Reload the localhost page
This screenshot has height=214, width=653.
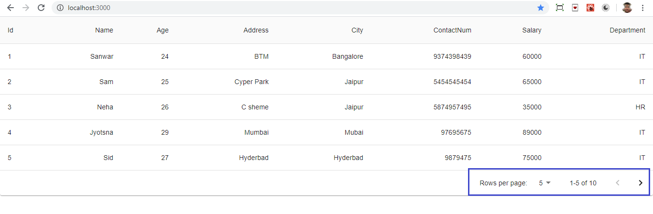pyautogui.click(x=41, y=8)
